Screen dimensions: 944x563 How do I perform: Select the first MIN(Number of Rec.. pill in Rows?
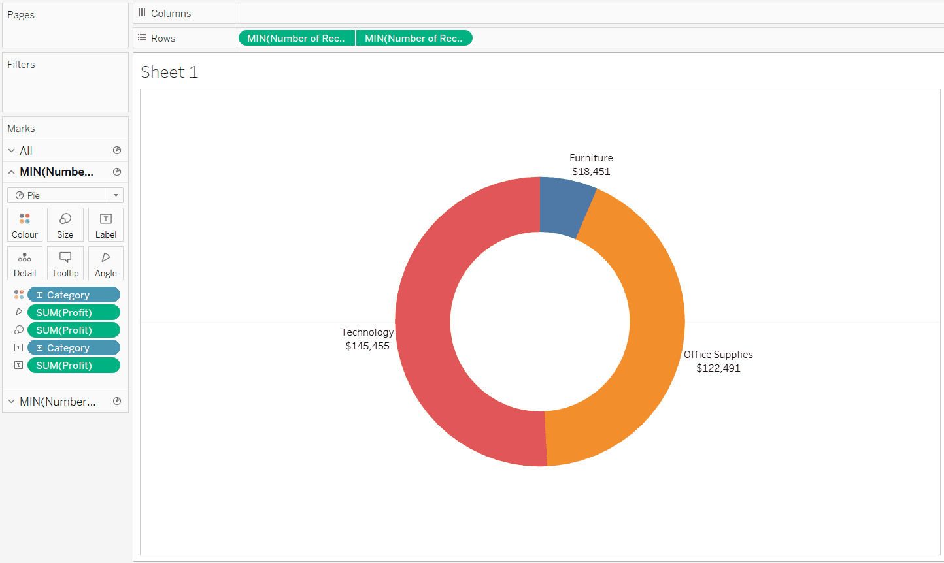[x=296, y=39]
